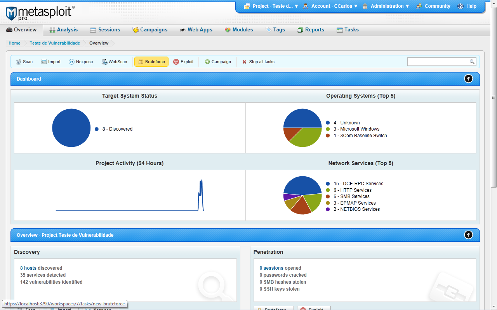Click the '8 - Discovered' legend text
Viewport: 497px width, 310px height.
pos(117,129)
